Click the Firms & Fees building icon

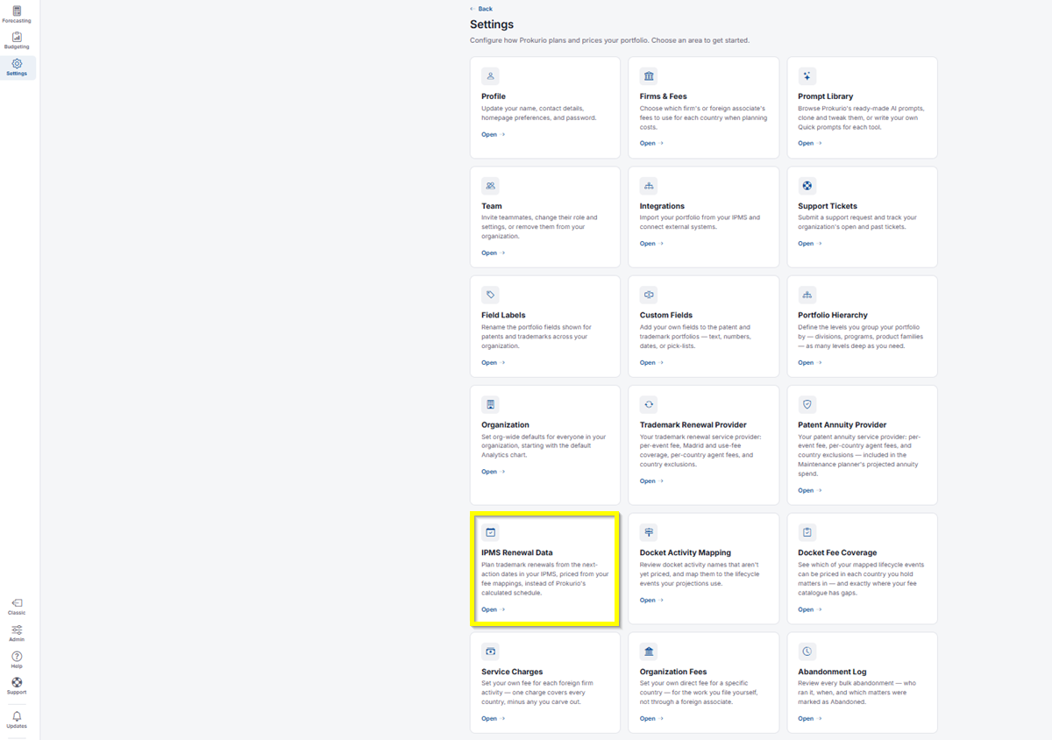coord(649,76)
